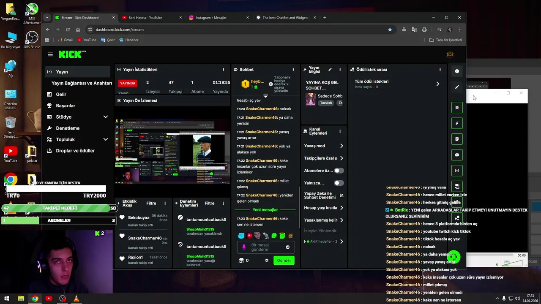The width and height of the screenshot is (541, 304).
Task: Toggle the stream preview widget icon
Action: click(457, 108)
